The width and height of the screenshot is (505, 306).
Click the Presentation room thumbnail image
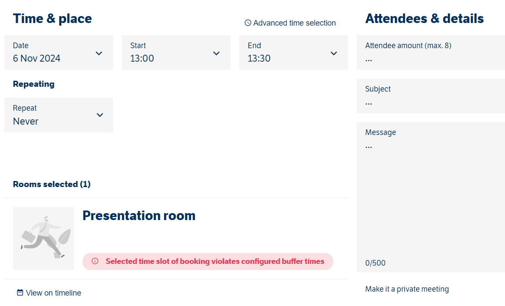(x=43, y=238)
